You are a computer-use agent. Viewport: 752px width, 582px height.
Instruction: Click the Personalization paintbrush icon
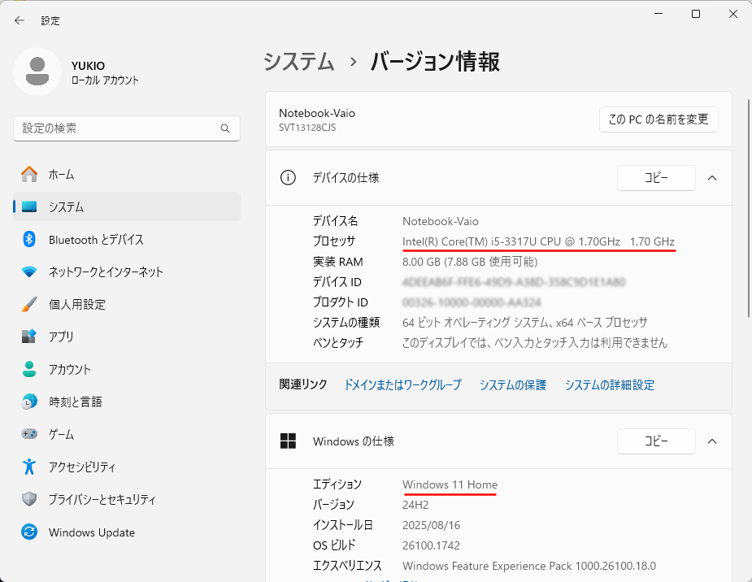pyautogui.click(x=29, y=304)
